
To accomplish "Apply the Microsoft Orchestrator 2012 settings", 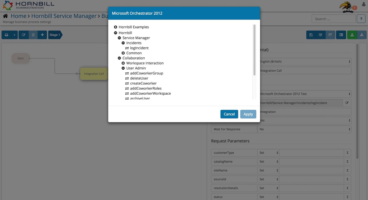I will [248, 114].
